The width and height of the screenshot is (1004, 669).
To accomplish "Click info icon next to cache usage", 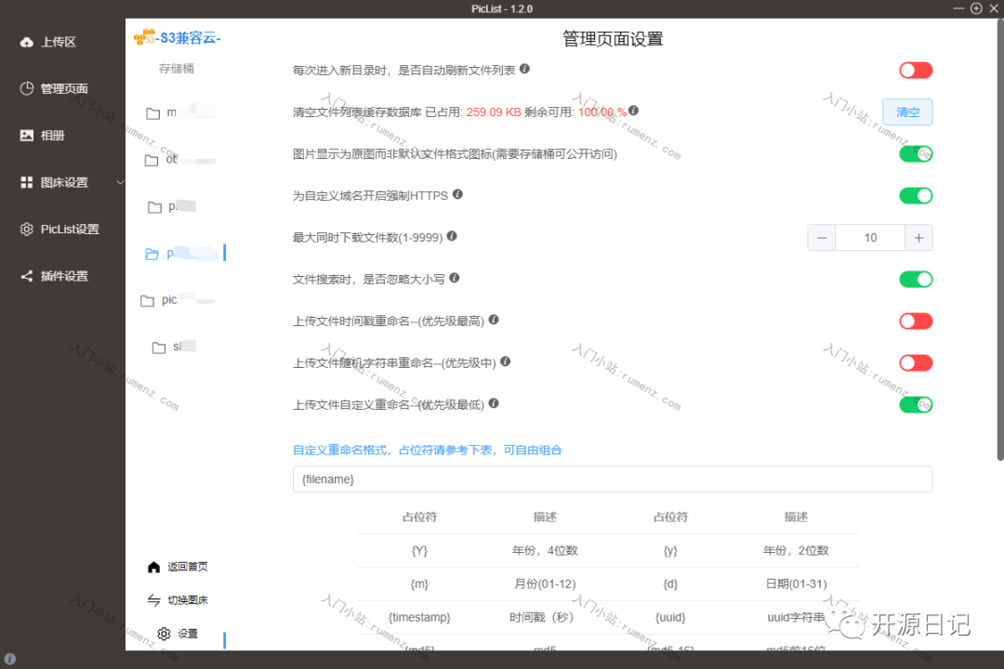I will click(633, 111).
